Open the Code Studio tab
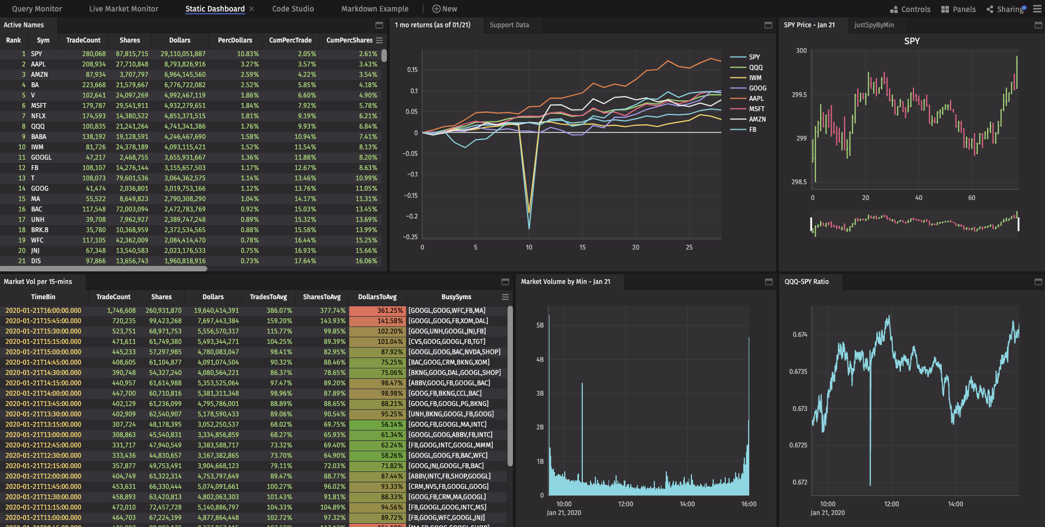 point(293,9)
